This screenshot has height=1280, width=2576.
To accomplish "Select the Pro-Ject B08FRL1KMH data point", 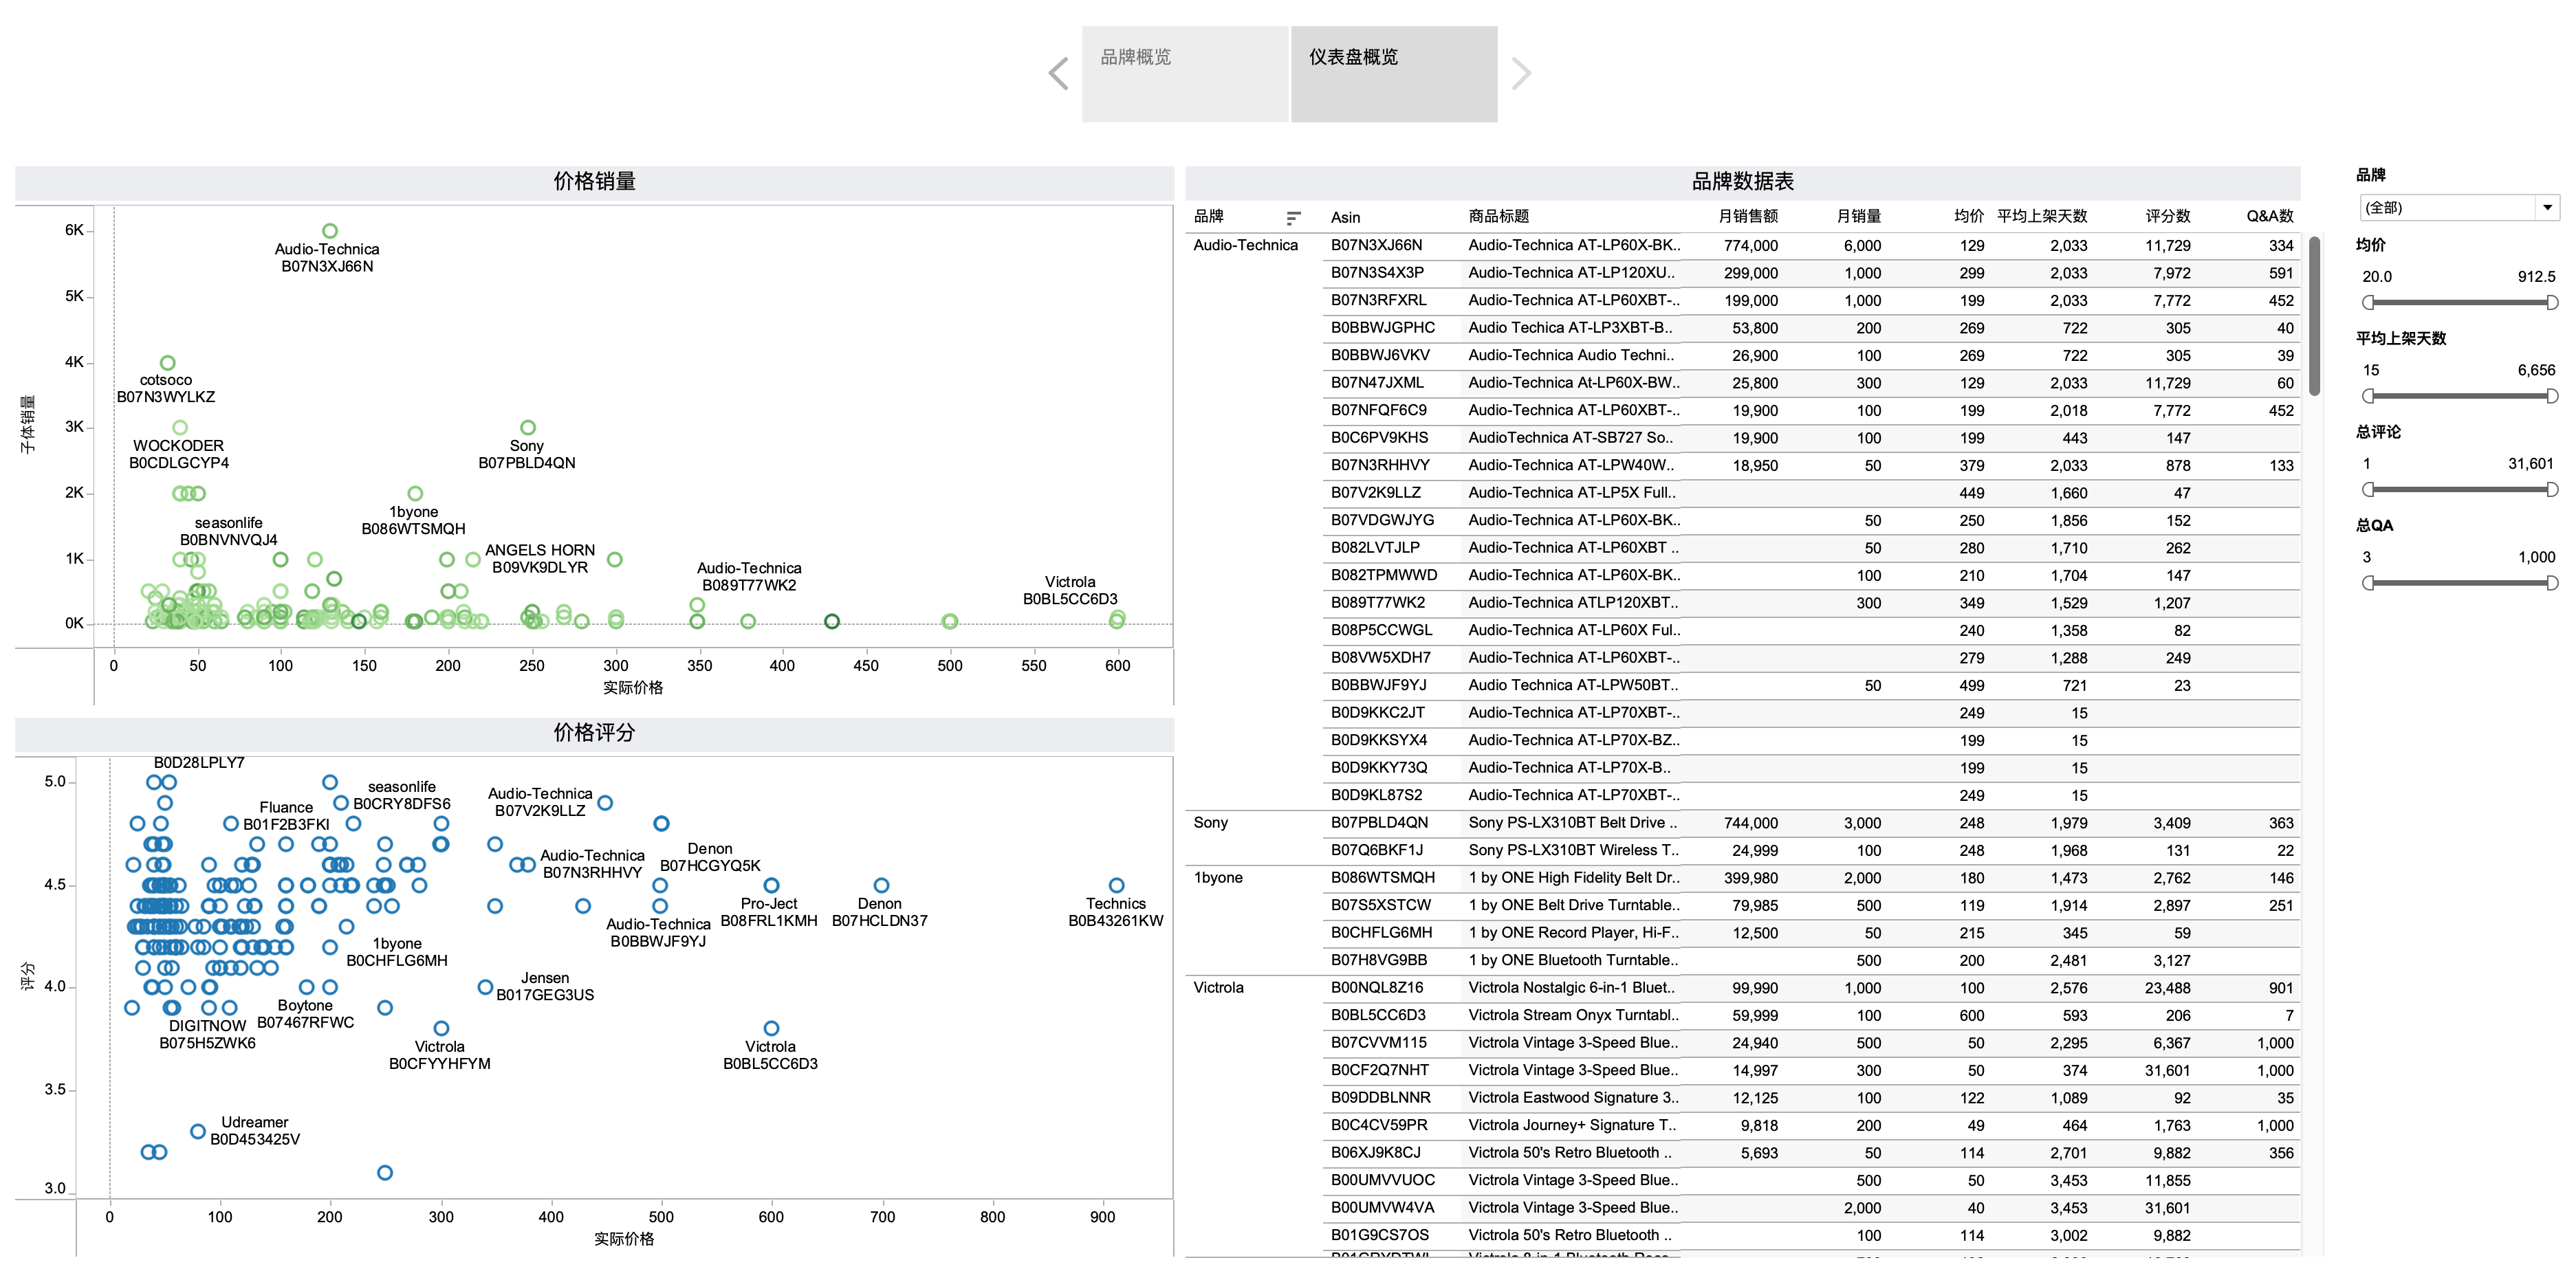I will 771,886.
